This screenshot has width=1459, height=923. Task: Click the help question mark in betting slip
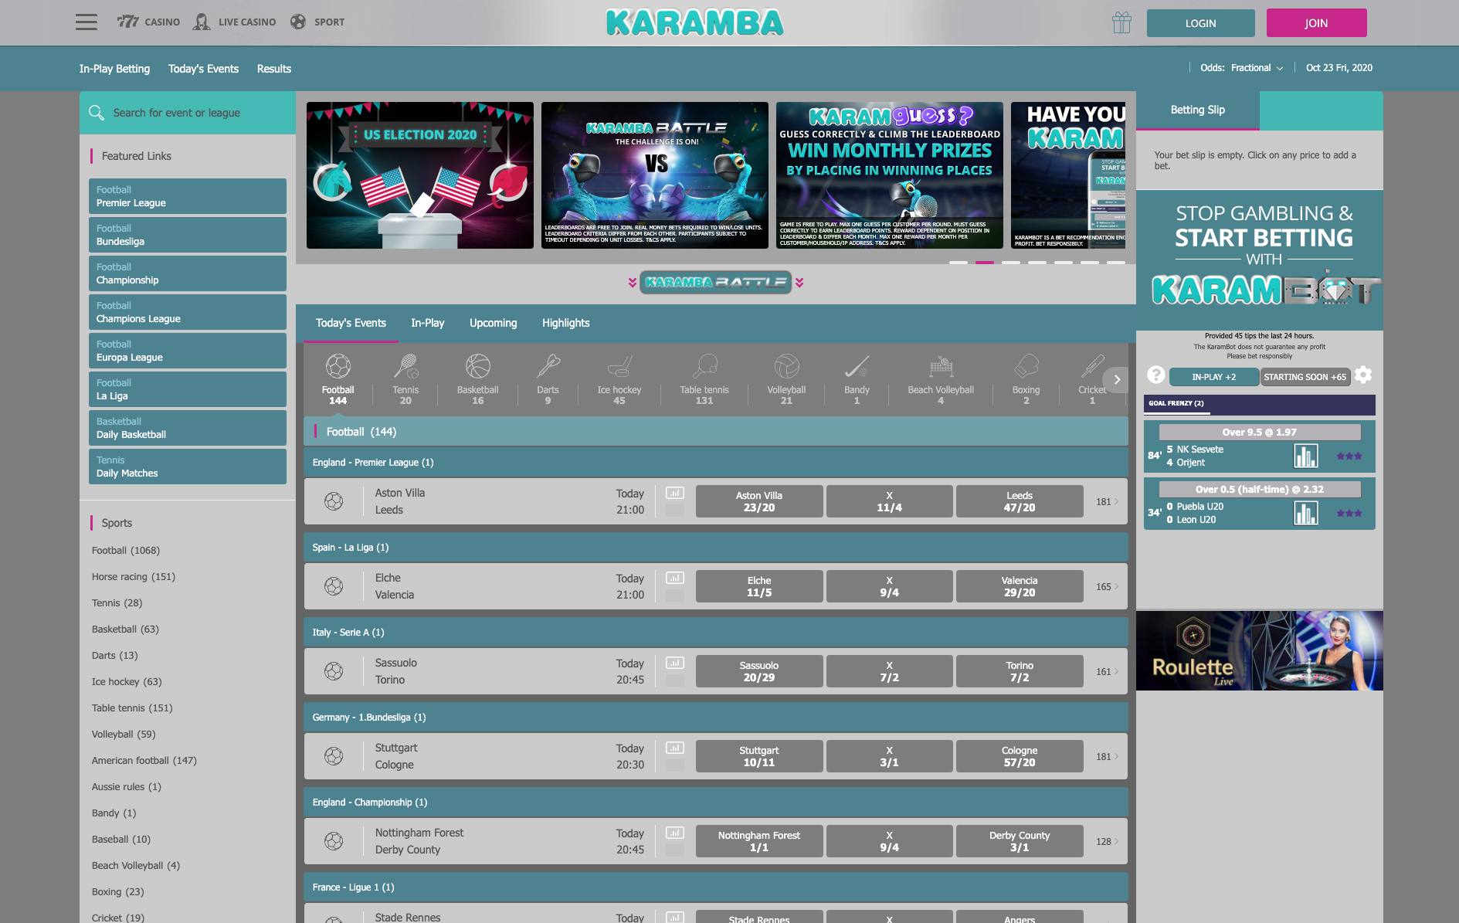[1155, 376]
